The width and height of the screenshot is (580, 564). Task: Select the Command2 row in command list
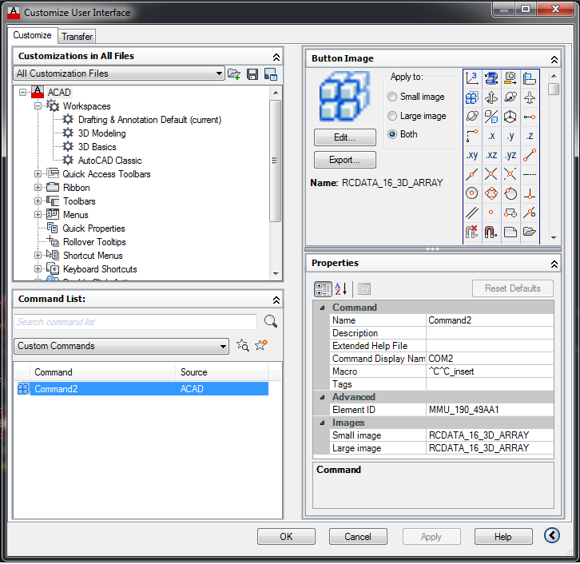pyautogui.click(x=143, y=389)
